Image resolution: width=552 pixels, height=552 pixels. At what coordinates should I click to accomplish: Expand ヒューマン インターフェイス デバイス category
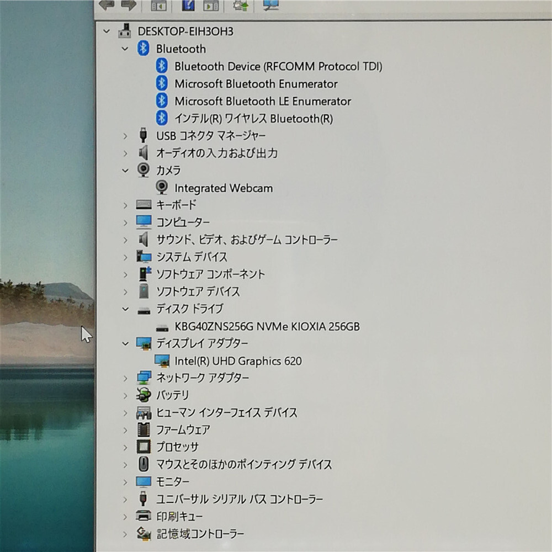click(125, 413)
